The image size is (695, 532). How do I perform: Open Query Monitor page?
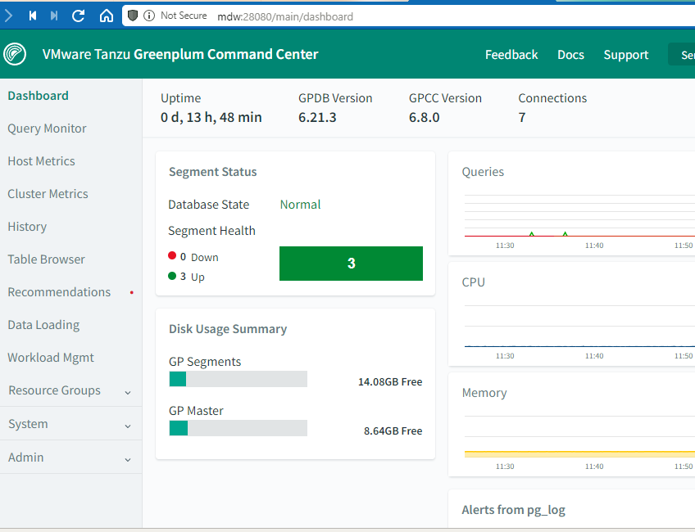pos(47,128)
